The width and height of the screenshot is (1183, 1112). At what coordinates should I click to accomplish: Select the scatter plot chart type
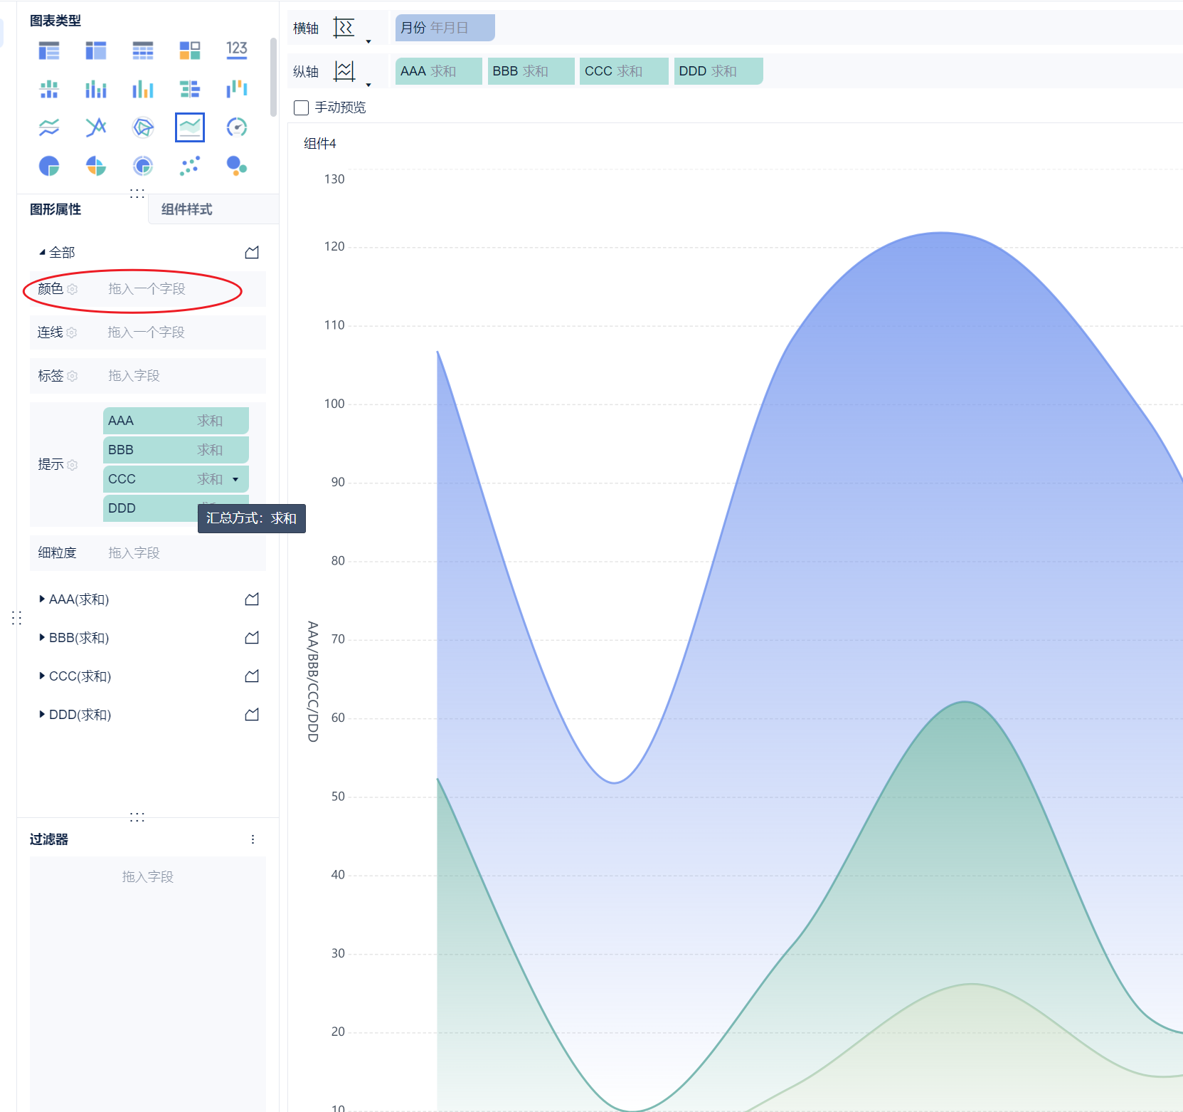pyautogui.click(x=190, y=166)
